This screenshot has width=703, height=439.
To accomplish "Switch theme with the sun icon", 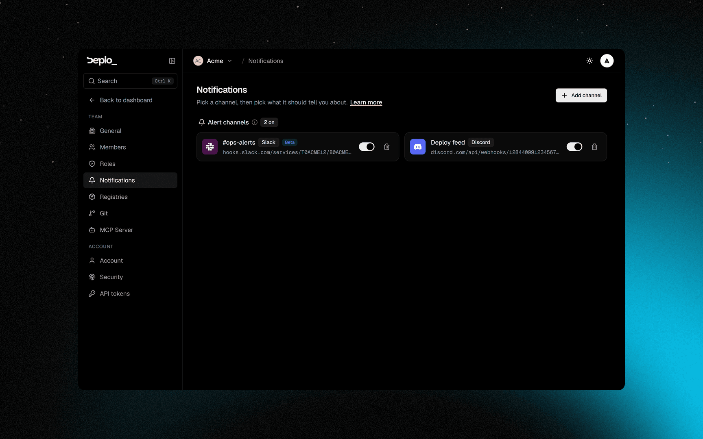I will coord(589,61).
